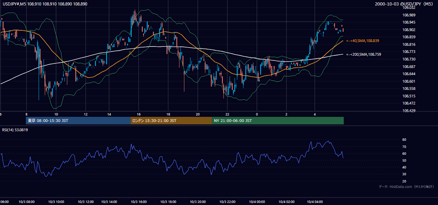
Task: Click RSI scale value 80
Action: tap(404, 140)
